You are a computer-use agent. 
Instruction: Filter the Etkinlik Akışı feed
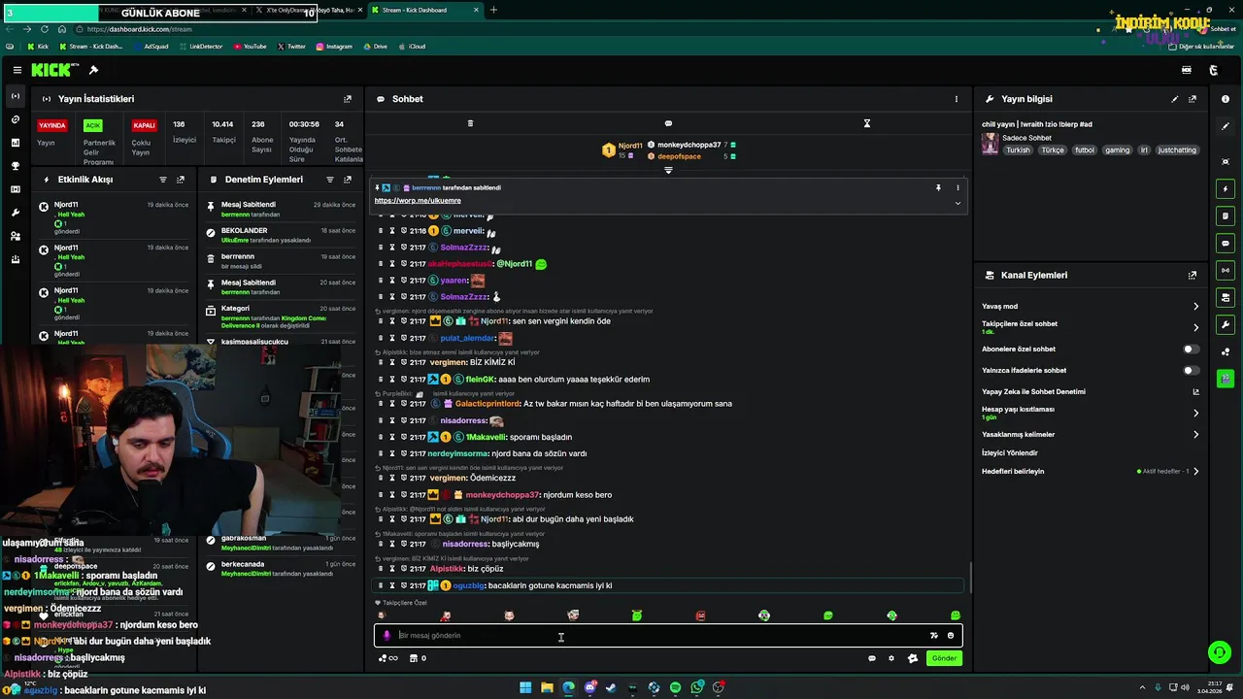pos(163,180)
